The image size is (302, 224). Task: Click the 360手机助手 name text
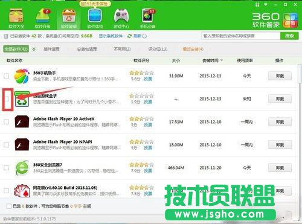(44, 73)
